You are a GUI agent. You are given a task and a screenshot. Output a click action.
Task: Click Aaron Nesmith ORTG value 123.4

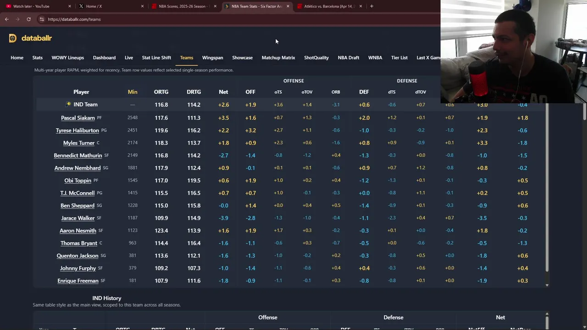pyautogui.click(x=161, y=231)
